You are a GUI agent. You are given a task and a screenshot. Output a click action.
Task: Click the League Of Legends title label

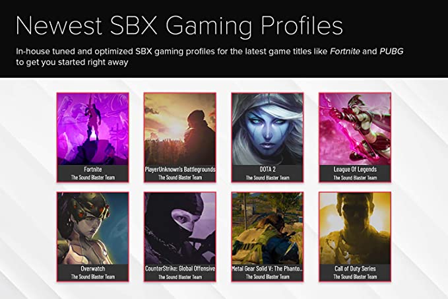tap(354, 170)
